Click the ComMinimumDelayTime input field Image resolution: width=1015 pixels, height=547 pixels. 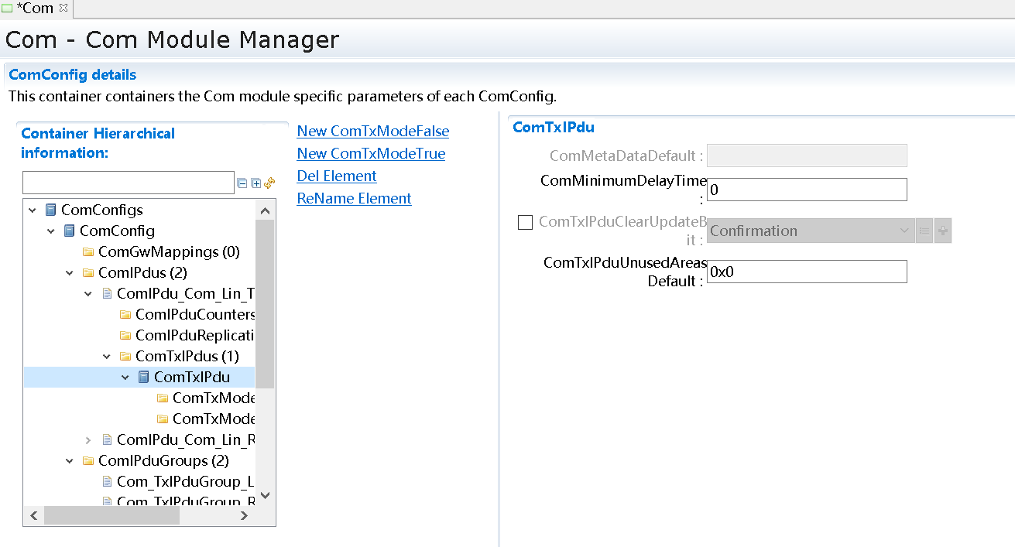pyautogui.click(x=806, y=190)
